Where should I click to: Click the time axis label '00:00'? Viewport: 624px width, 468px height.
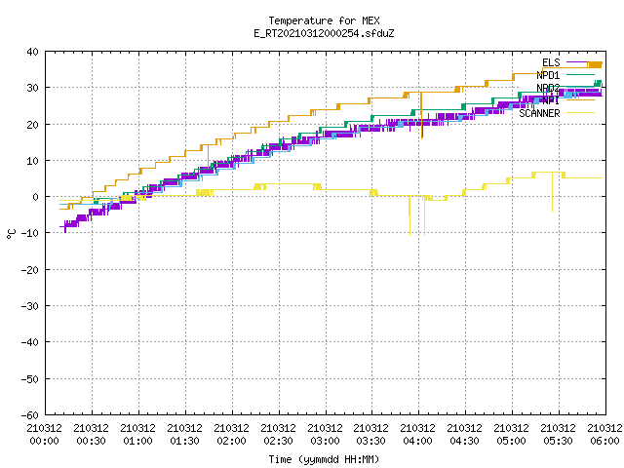[x=44, y=441]
